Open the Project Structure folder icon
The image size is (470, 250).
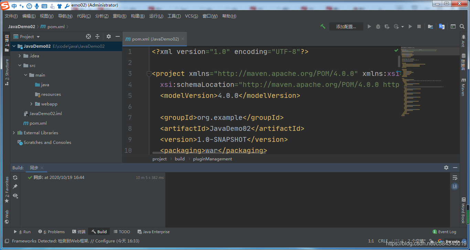(430, 26)
